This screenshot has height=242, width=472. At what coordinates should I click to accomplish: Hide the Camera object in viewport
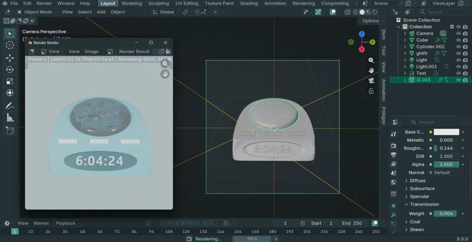pyautogui.click(x=458, y=33)
